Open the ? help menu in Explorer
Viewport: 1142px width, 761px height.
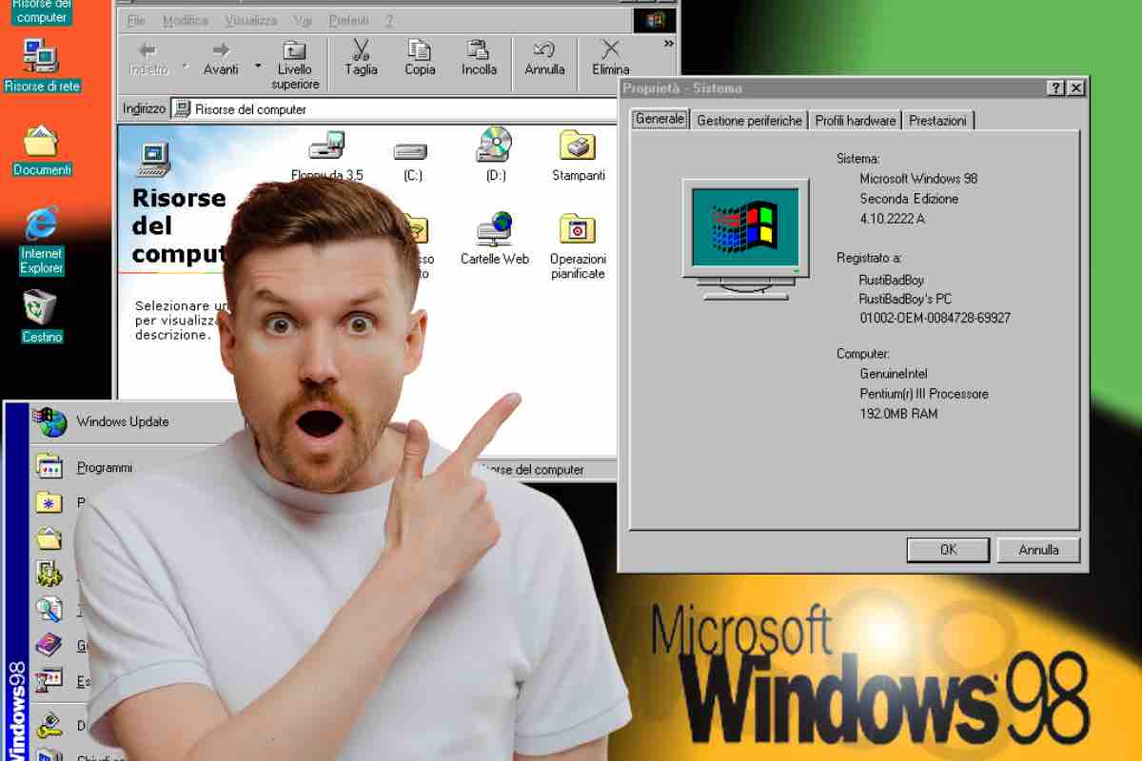click(389, 20)
